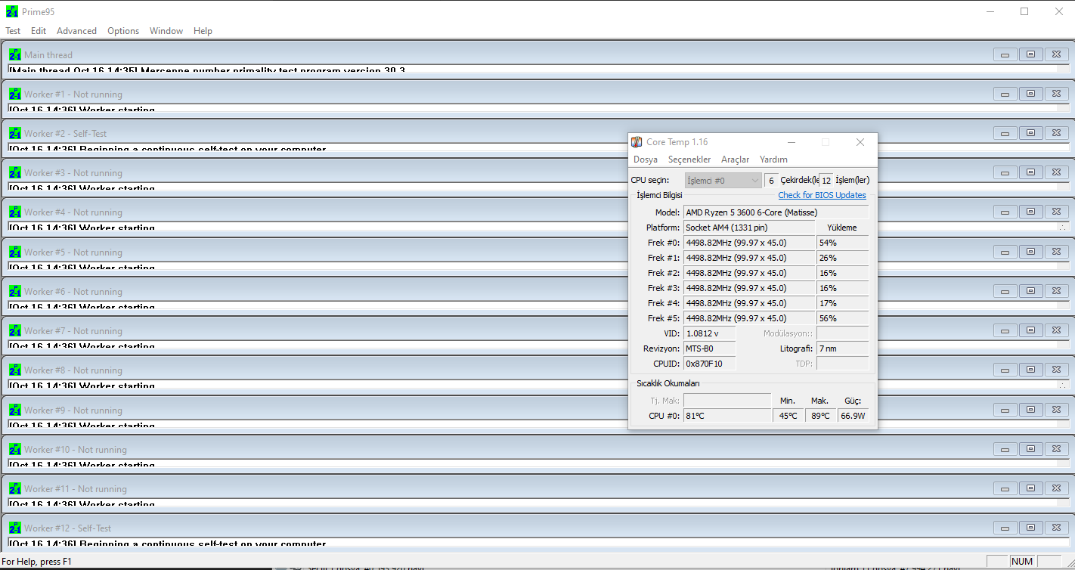Image resolution: width=1075 pixels, height=570 pixels.
Task: Minimize the Worker #5 child window
Action: pyautogui.click(x=1005, y=252)
